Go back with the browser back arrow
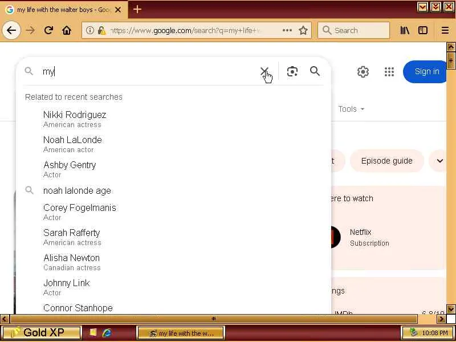The height and width of the screenshot is (342, 456). click(x=11, y=30)
